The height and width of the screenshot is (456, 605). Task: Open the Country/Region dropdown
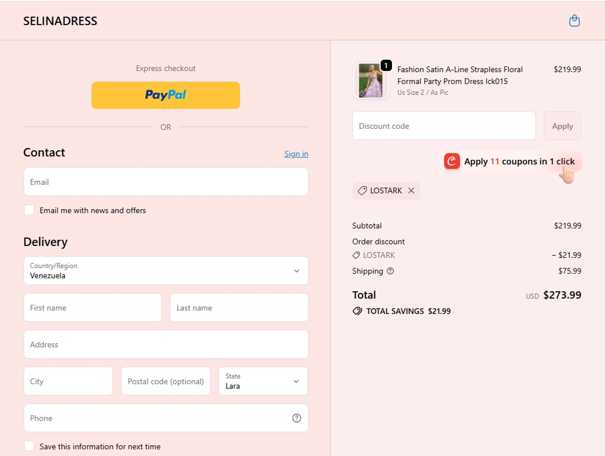(x=166, y=271)
